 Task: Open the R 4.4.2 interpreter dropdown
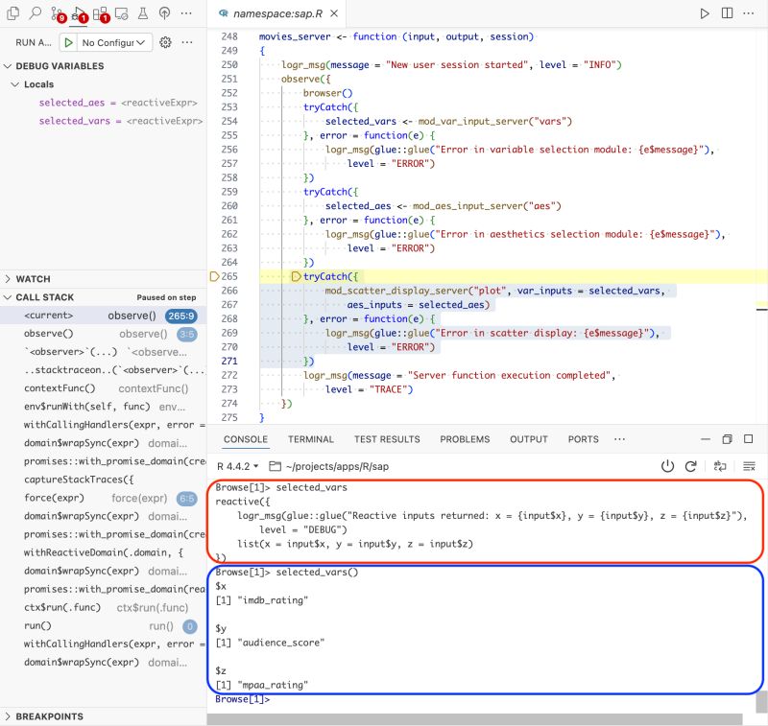click(x=237, y=466)
